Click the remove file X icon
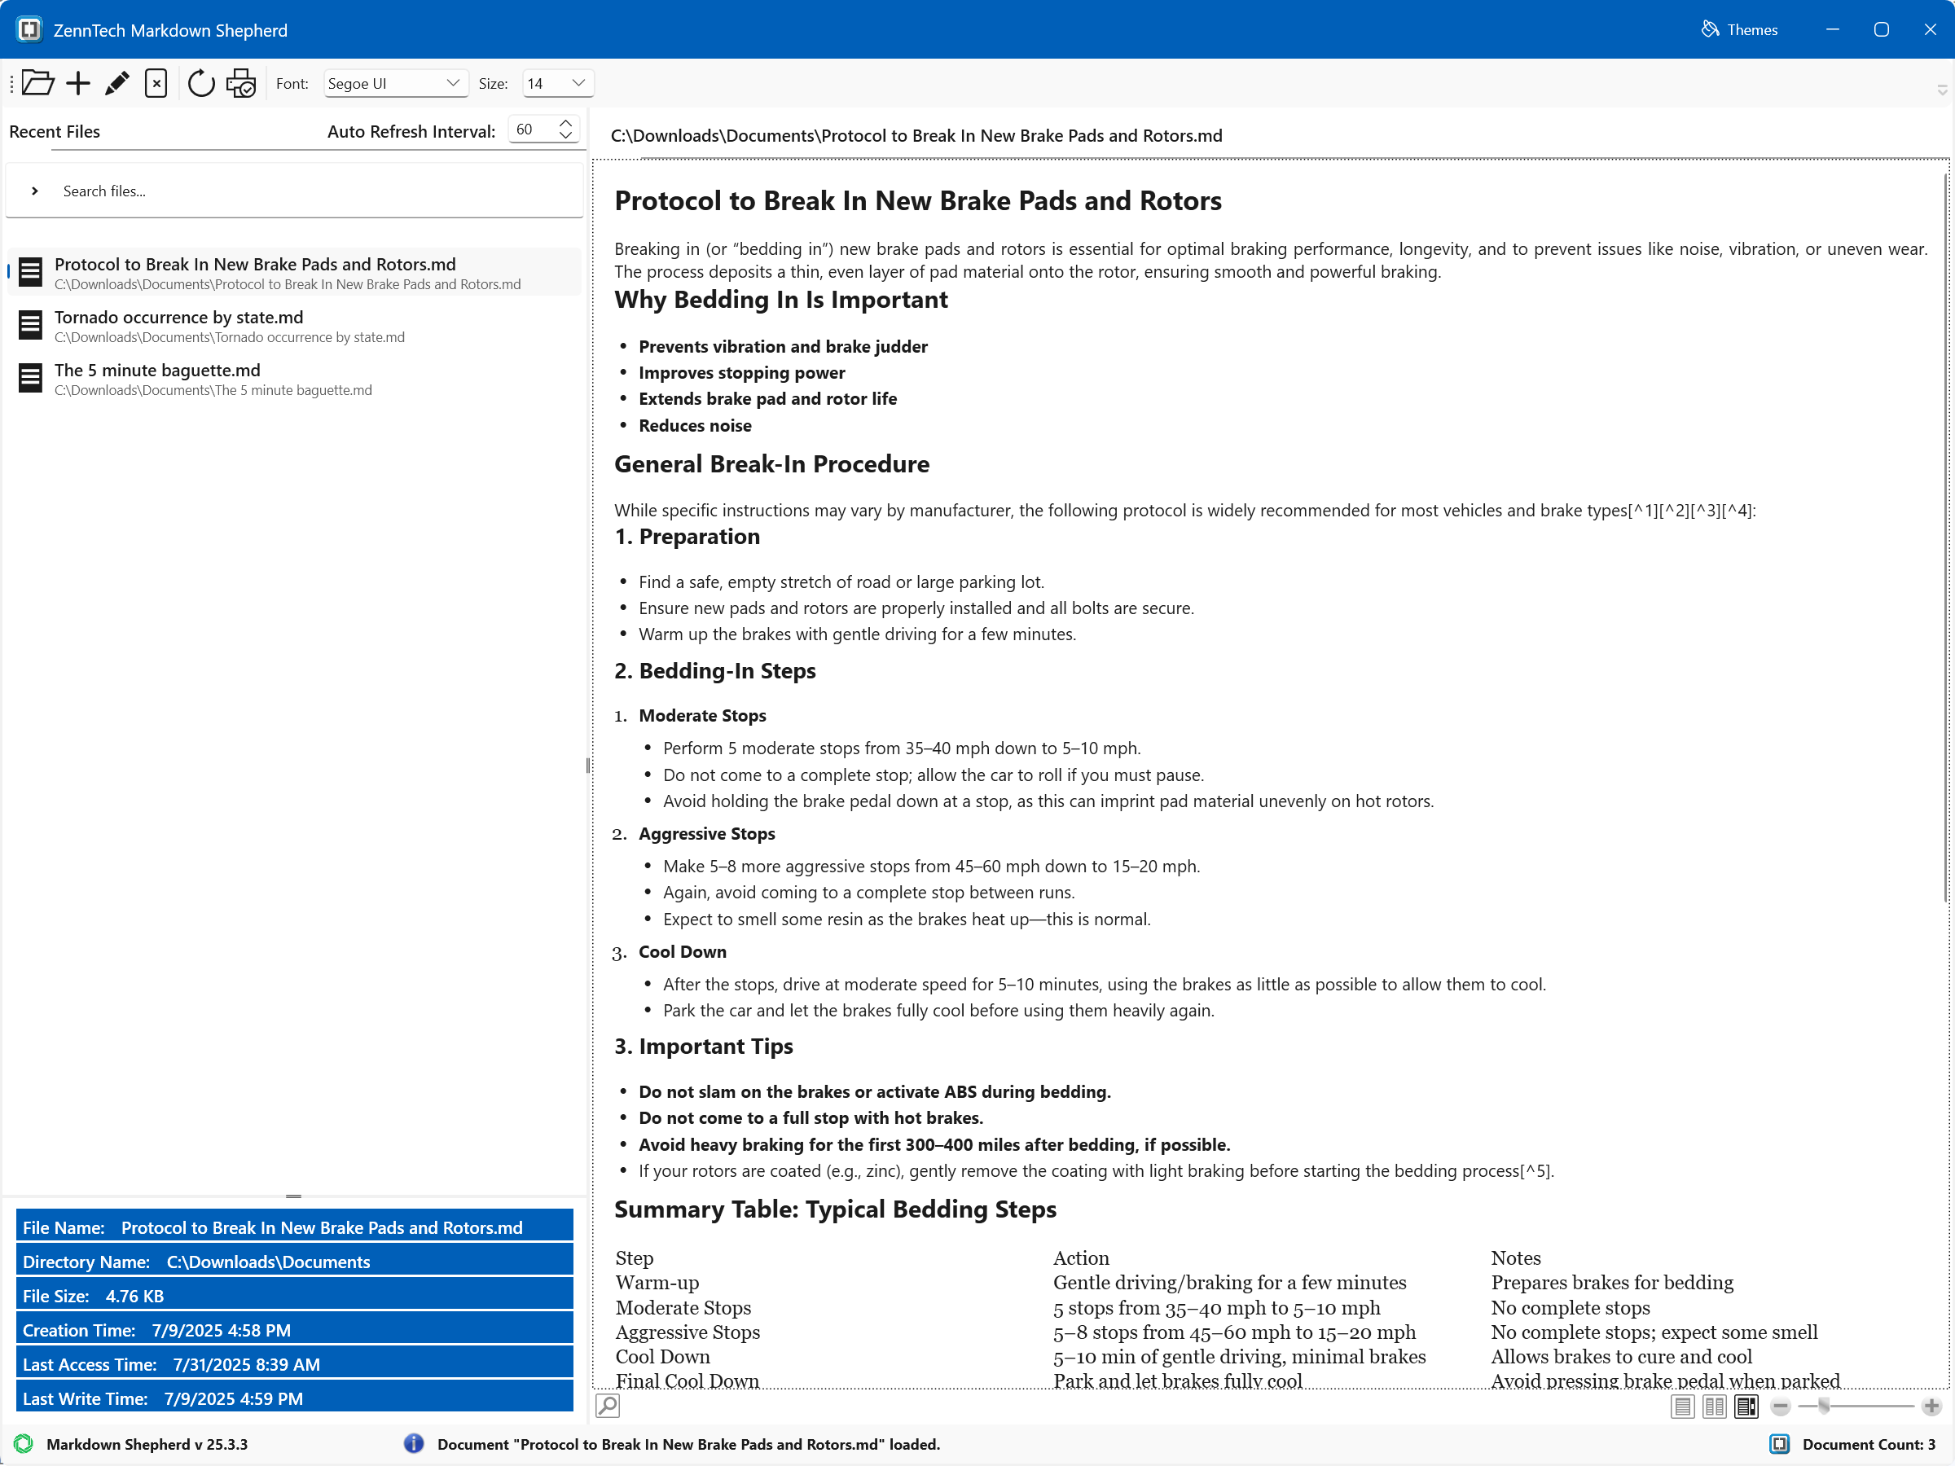The height and width of the screenshot is (1466, 1955). (156, 83)
